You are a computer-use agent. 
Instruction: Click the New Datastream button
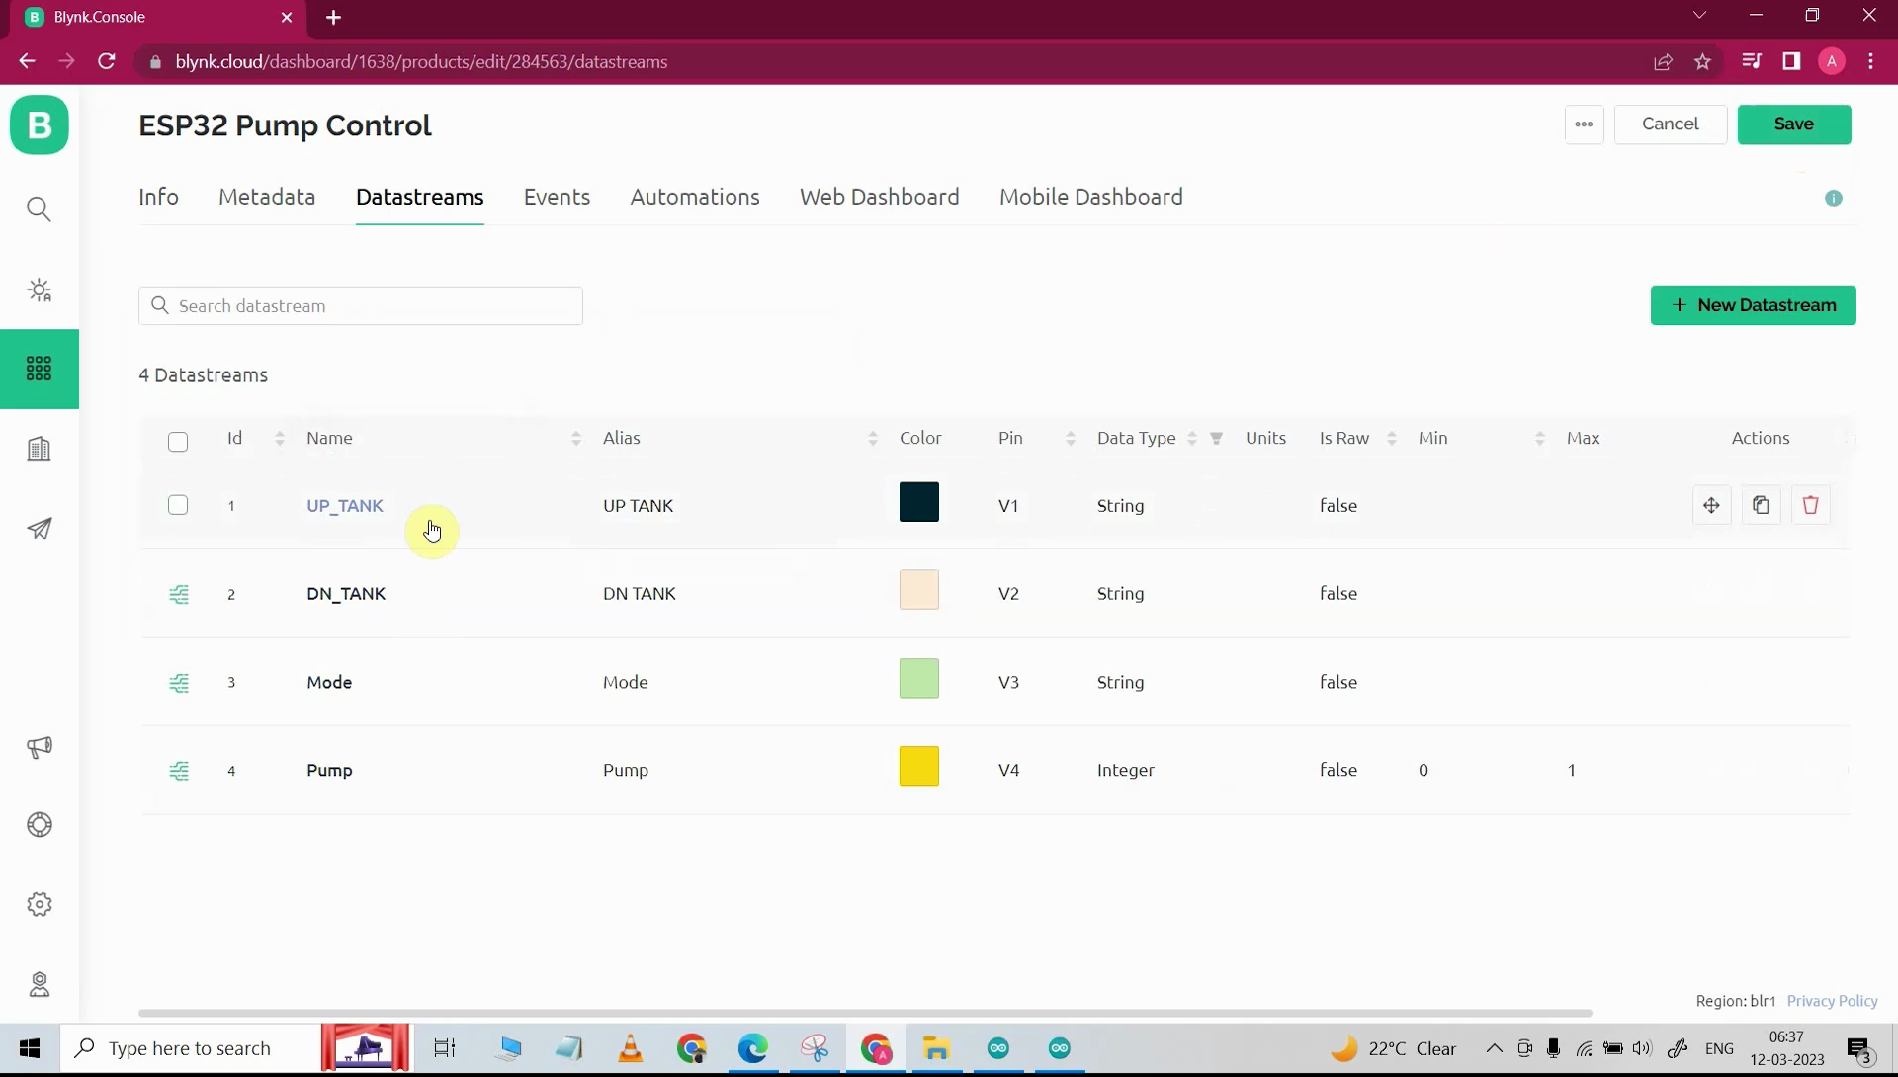pyautogui.click(x=1753, y=305)
